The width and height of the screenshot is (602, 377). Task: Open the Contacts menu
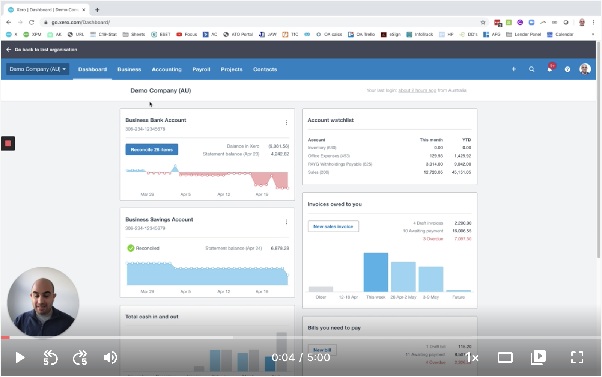(x=265, y=69)
